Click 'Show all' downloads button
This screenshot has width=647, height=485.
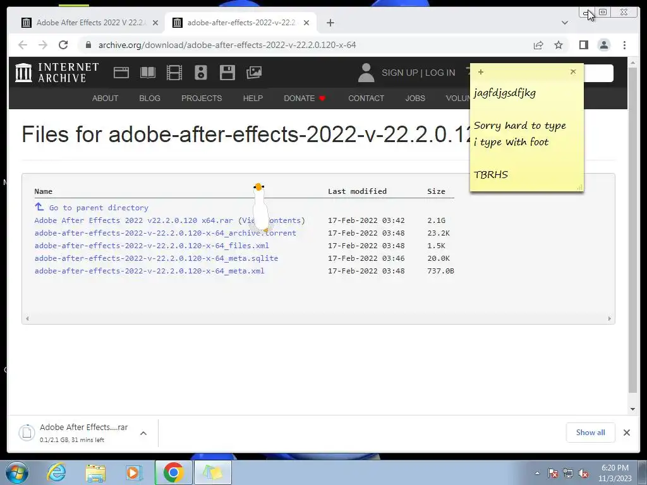tap(591, 433)
